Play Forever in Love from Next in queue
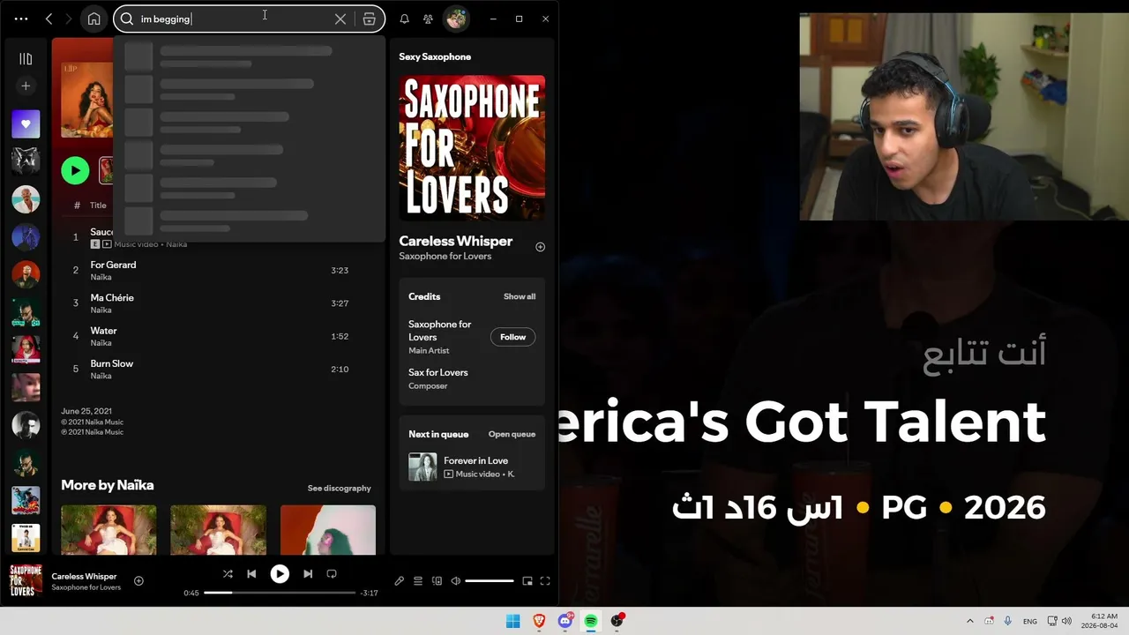 click(x=422, y=467)
